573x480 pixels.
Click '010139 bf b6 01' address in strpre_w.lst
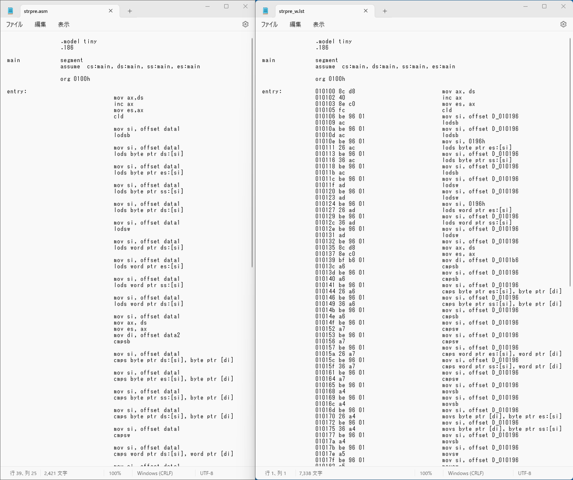pos(340,260)
